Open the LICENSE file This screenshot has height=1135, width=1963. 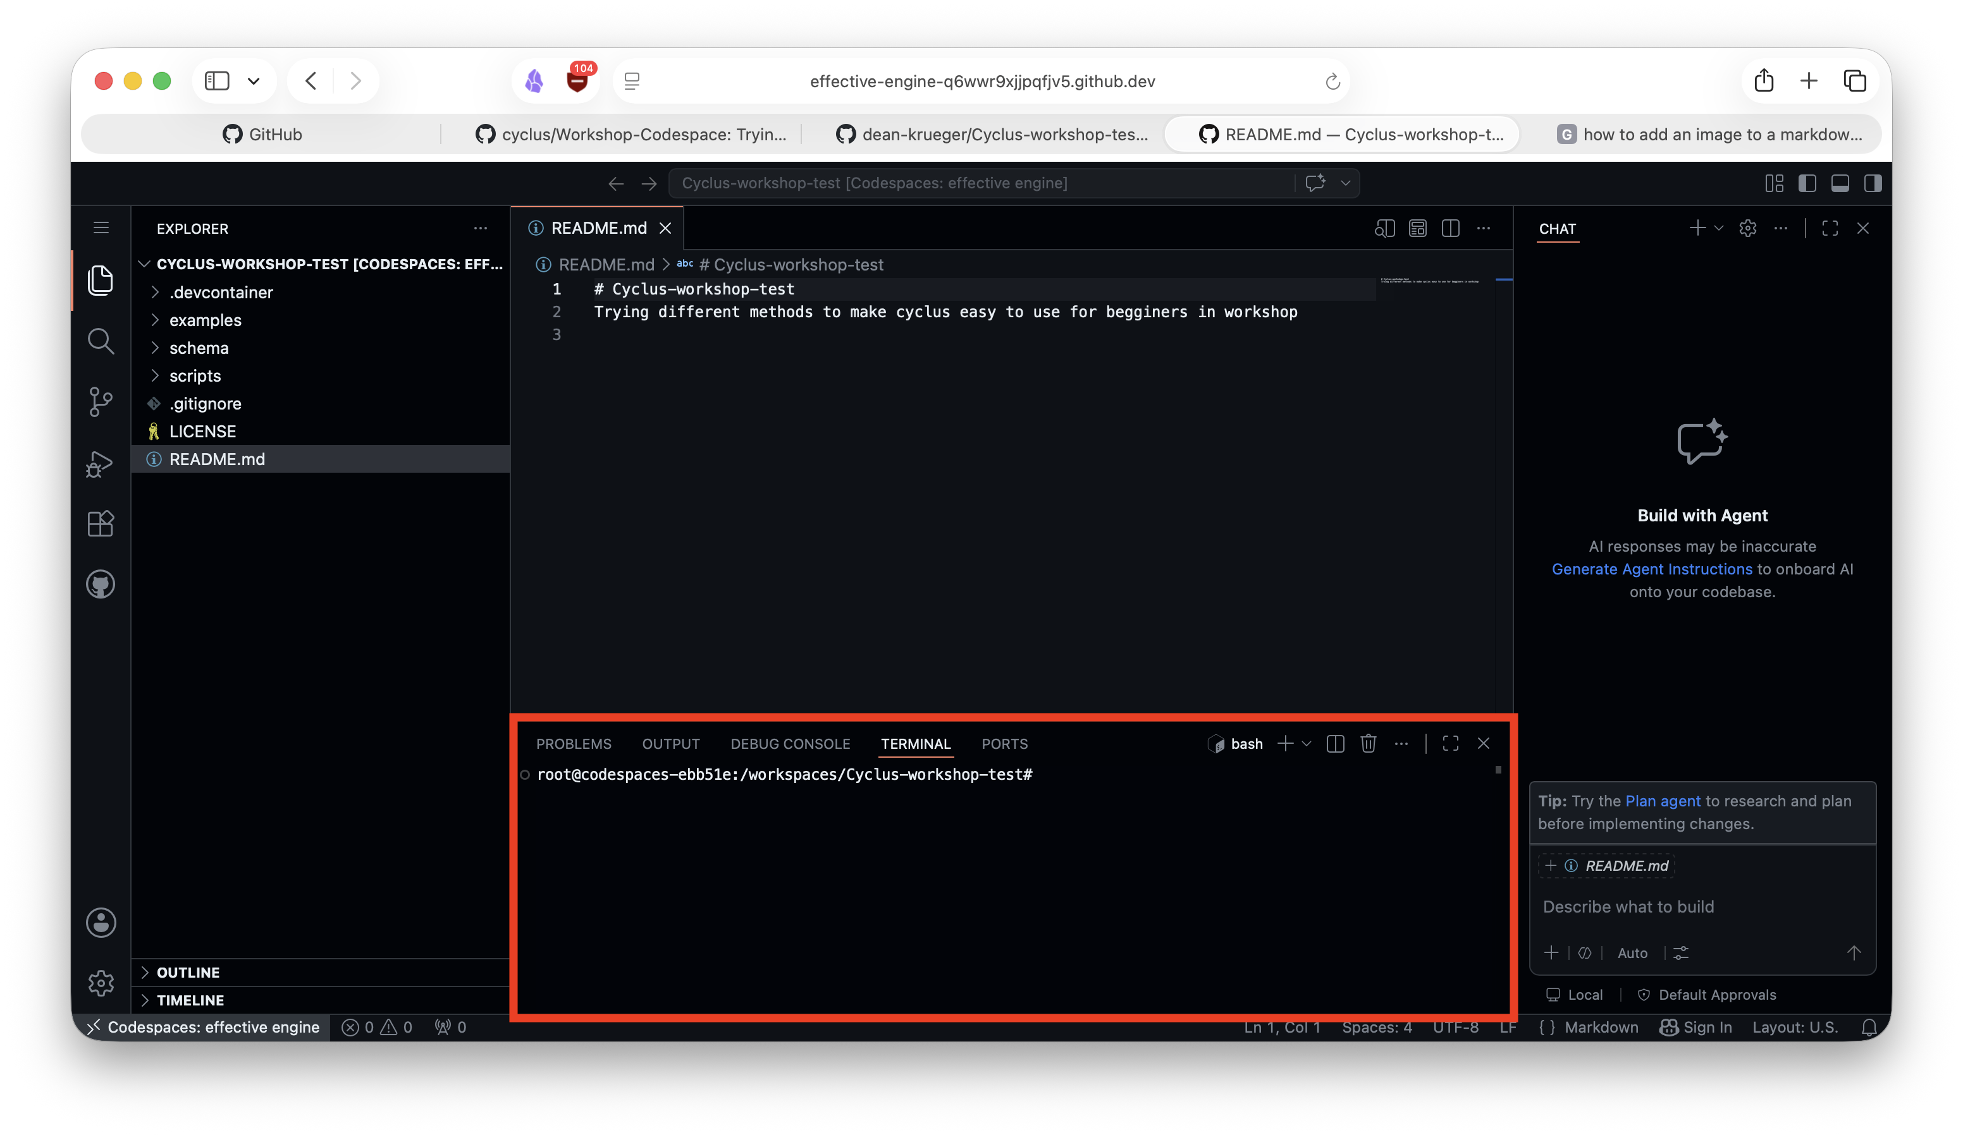click(321, 431)
